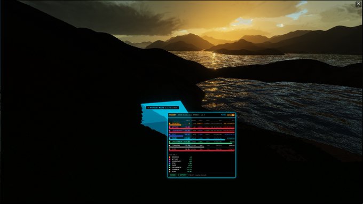Click the blue RARE label in the panel header
This screenshot has height=204, width=363.
coord(223,115)
